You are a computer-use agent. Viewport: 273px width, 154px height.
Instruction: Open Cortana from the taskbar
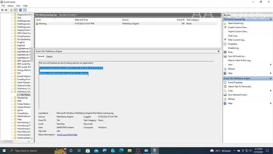tap(71, 151)
